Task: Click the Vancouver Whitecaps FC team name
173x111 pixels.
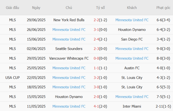Action: [69, 58]
